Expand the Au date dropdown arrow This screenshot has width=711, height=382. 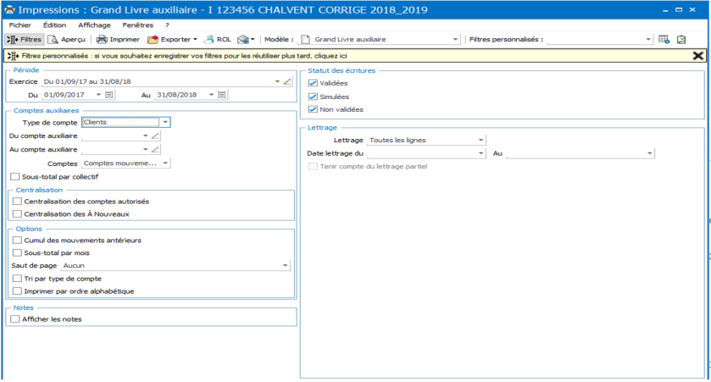(211, 95)
